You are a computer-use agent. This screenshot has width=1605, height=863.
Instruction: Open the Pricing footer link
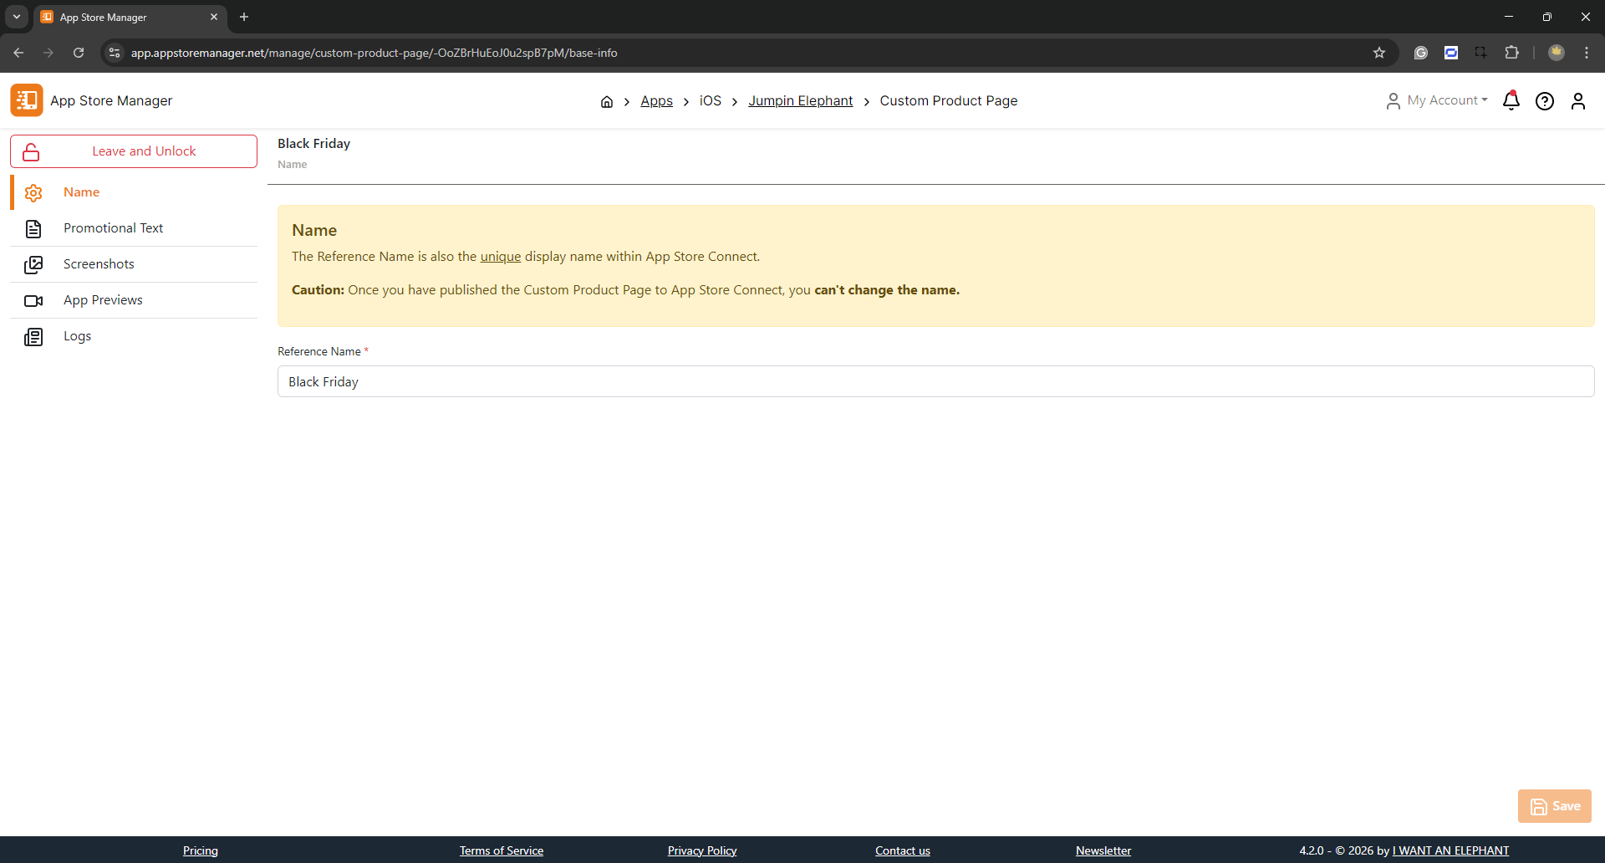(x=201, y=850)
